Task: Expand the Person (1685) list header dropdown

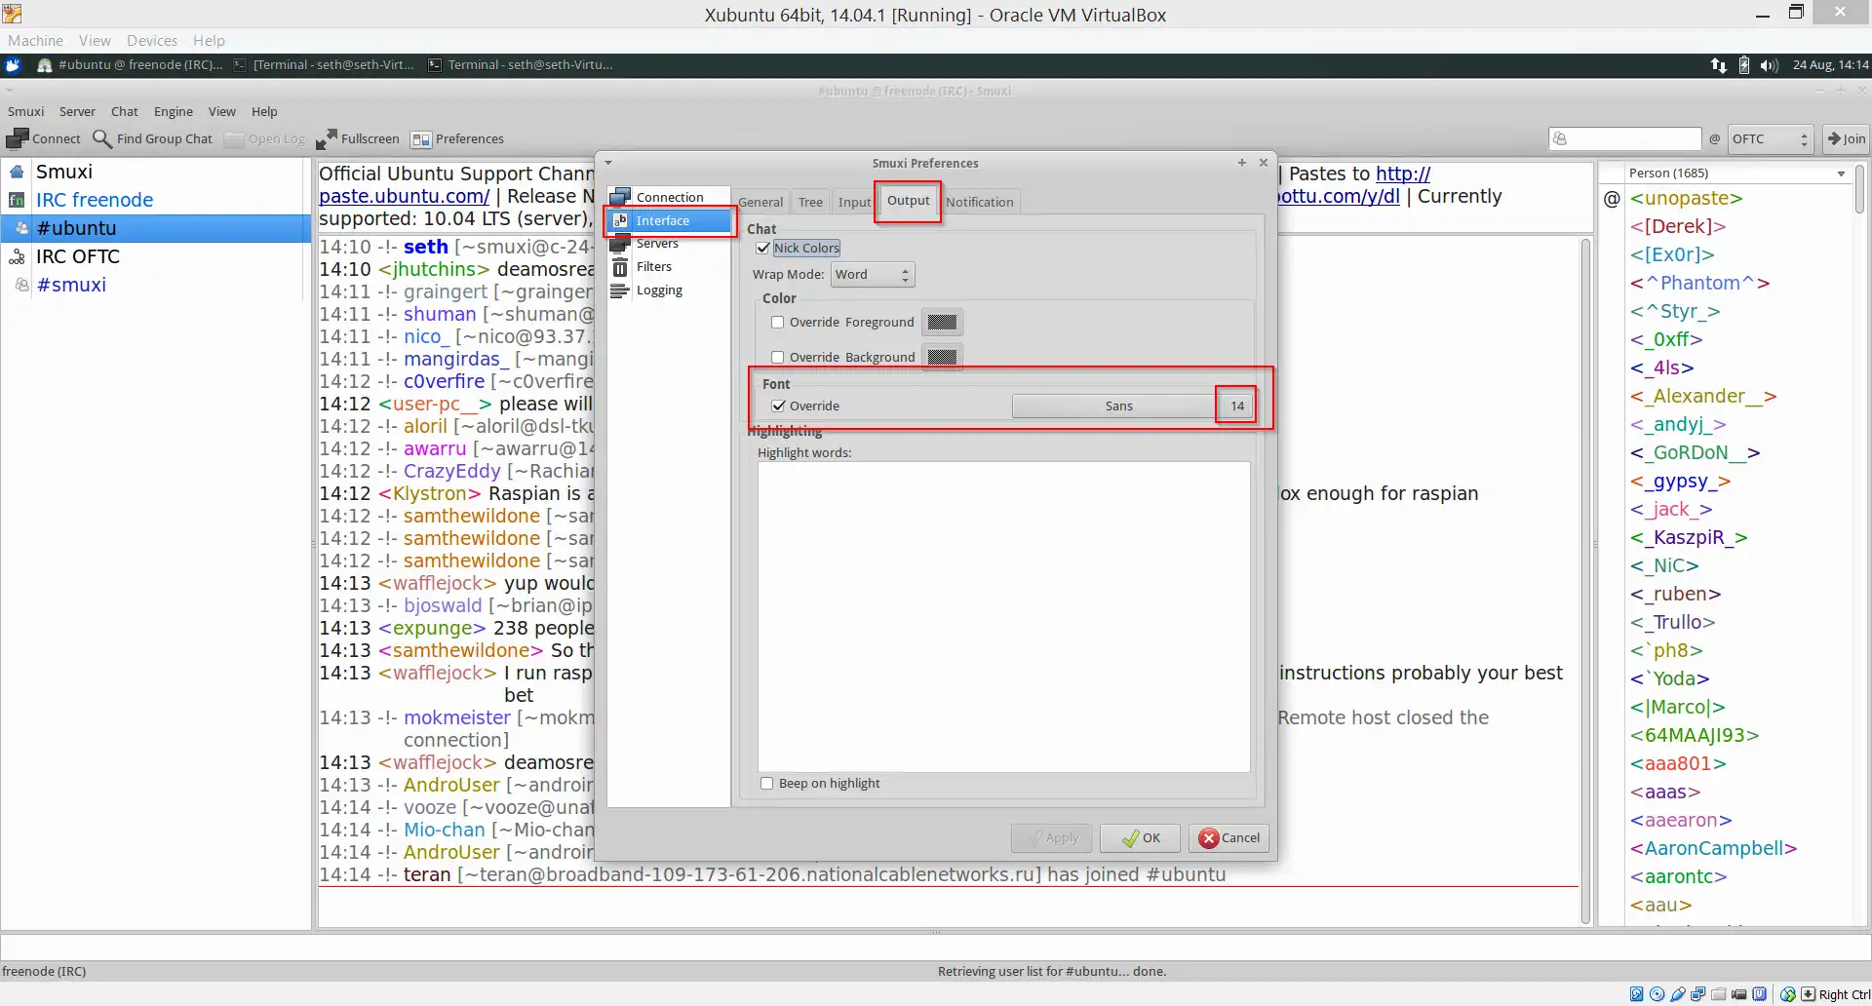Action: point(1841,174)
